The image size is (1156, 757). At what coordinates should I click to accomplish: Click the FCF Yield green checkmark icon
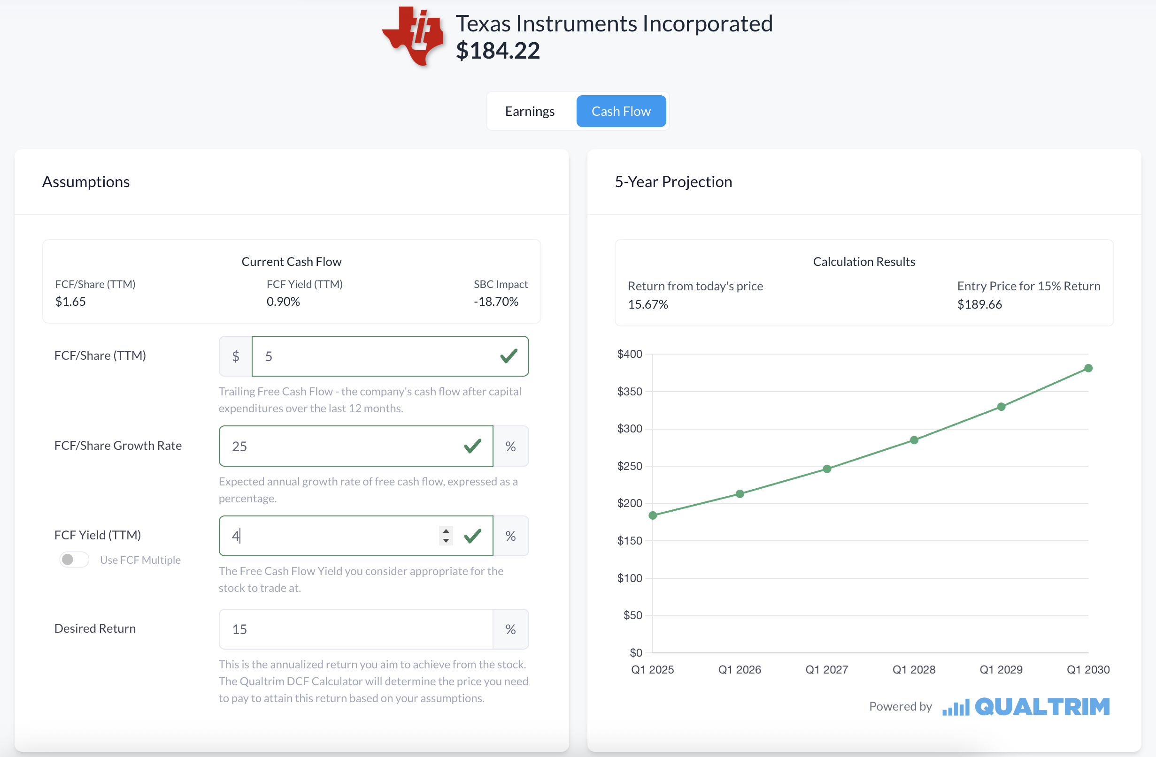473,536
